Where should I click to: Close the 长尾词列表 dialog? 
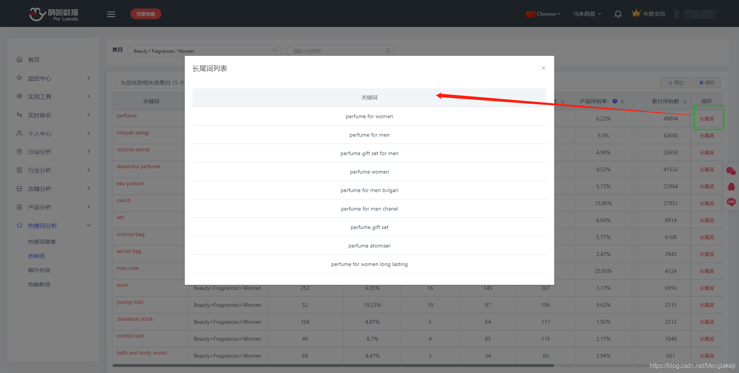pyautogui.click(x=543, y=68)
